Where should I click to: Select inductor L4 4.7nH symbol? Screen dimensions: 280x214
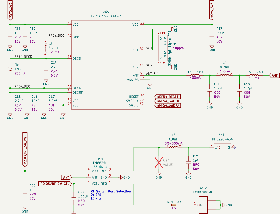tap(225, 75)
